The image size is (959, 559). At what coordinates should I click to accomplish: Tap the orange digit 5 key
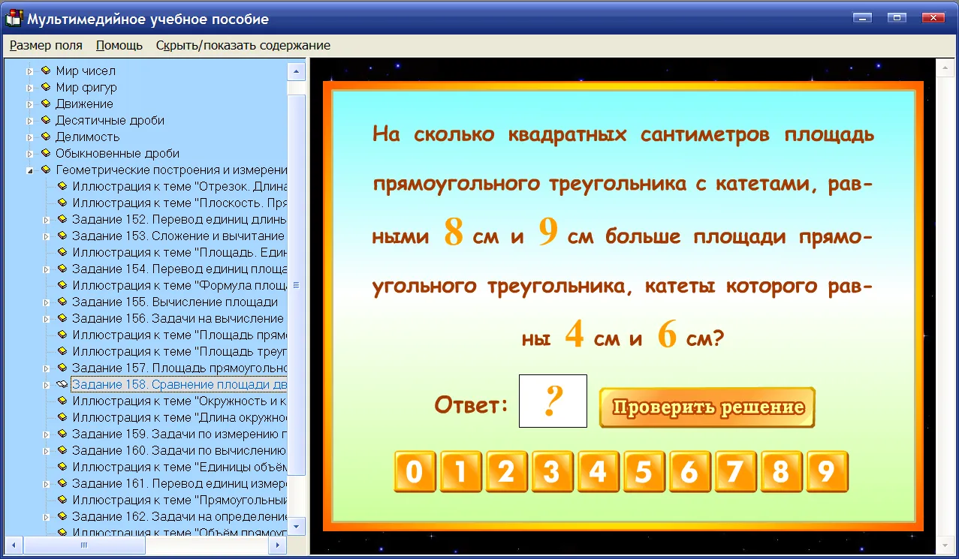tap(644, 472)
